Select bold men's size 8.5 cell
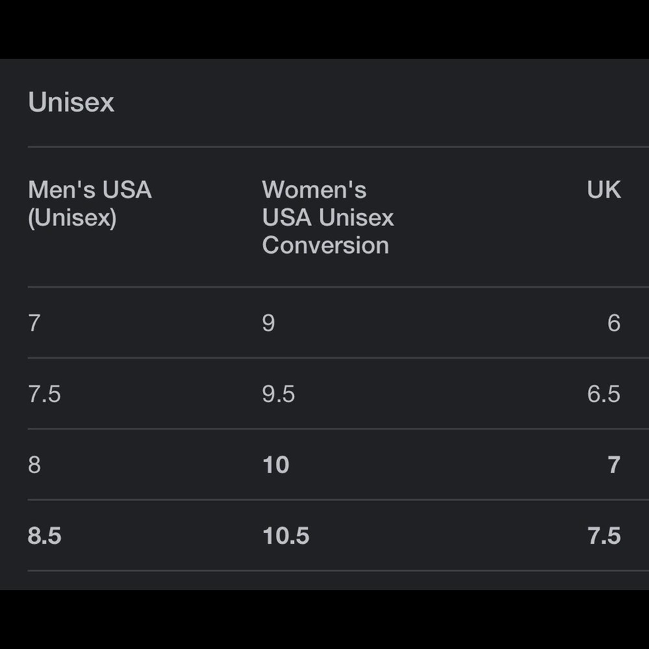 coord(44,535)
